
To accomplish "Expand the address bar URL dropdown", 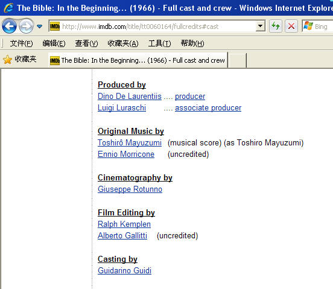I will pyautogui.click(x=260, y=27).
